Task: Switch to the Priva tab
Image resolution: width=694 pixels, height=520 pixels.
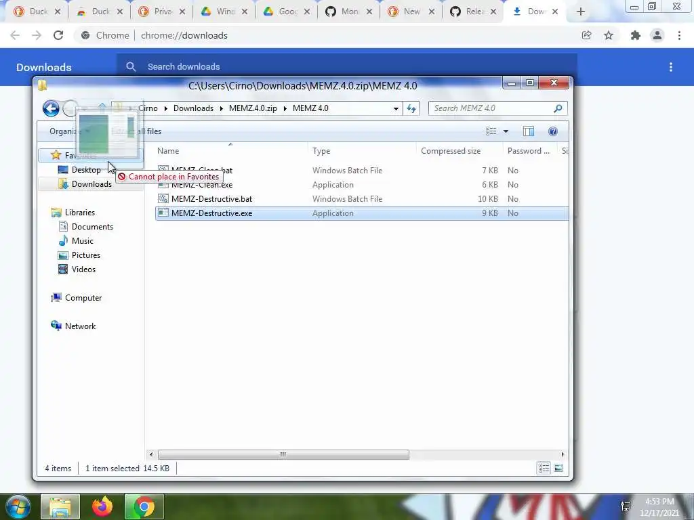Action: (x=162, y=12)
